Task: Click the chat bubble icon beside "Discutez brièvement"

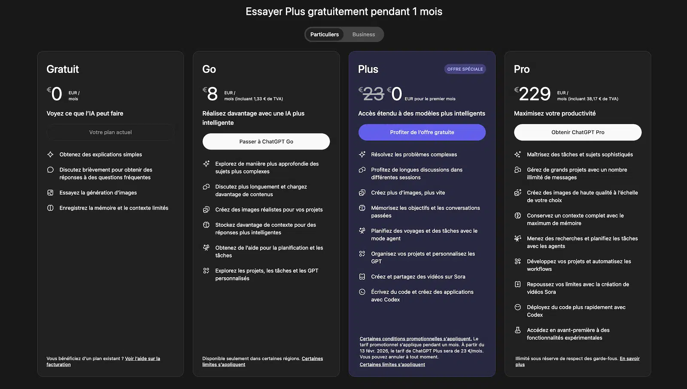Action: pos(50,170)
